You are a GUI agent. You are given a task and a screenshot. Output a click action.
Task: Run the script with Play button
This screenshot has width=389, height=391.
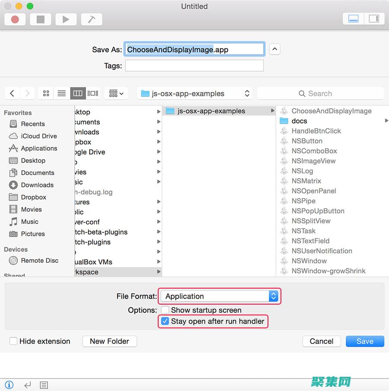66,19
